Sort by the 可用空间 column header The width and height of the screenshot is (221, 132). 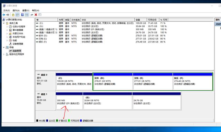point(153,20)
